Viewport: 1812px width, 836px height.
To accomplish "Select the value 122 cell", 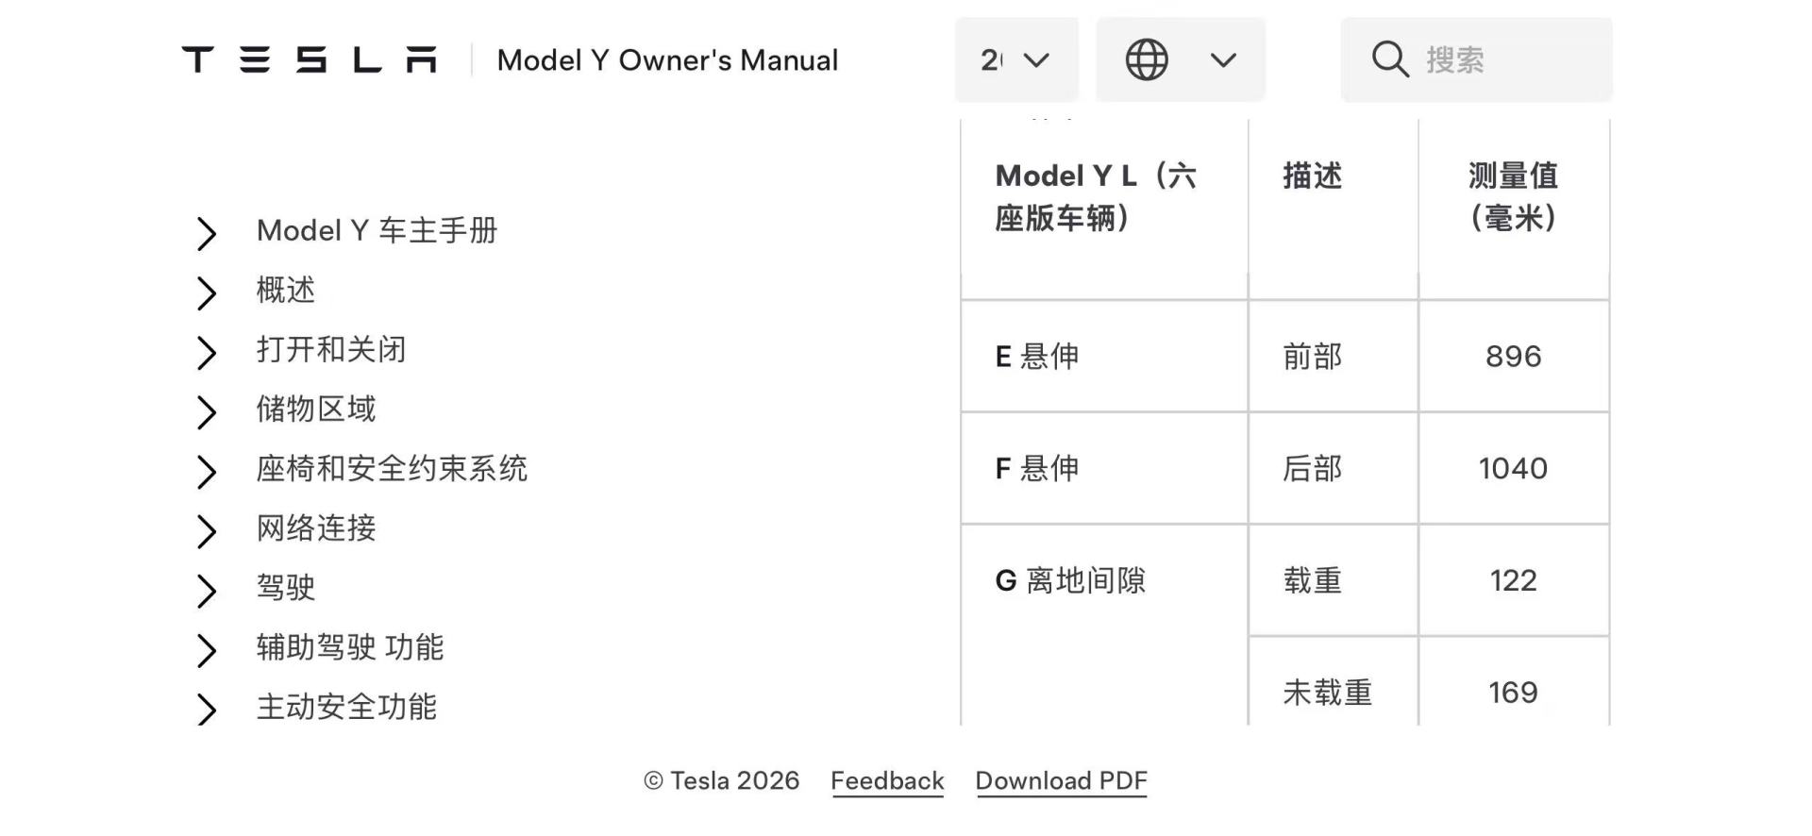I will [x=1514, y=580].
